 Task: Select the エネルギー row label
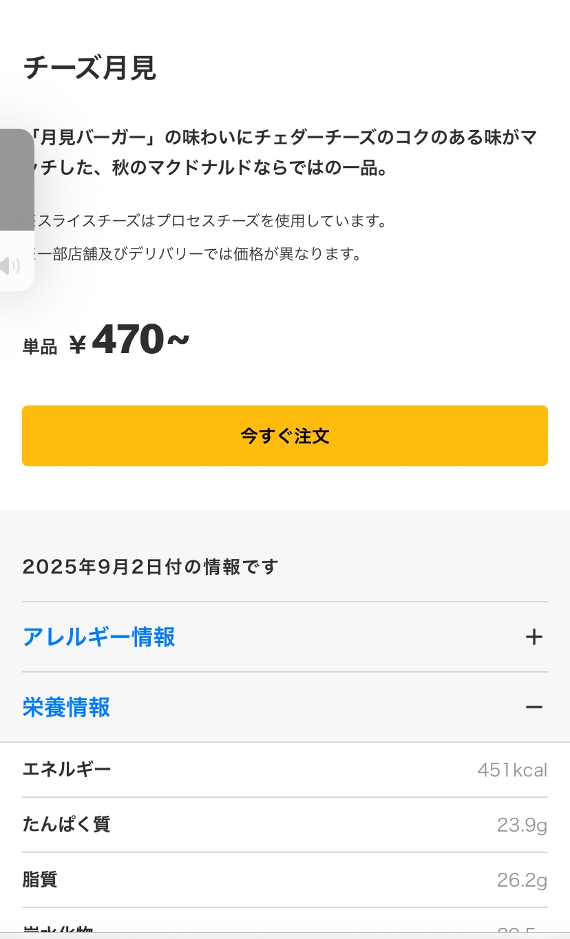67,769
